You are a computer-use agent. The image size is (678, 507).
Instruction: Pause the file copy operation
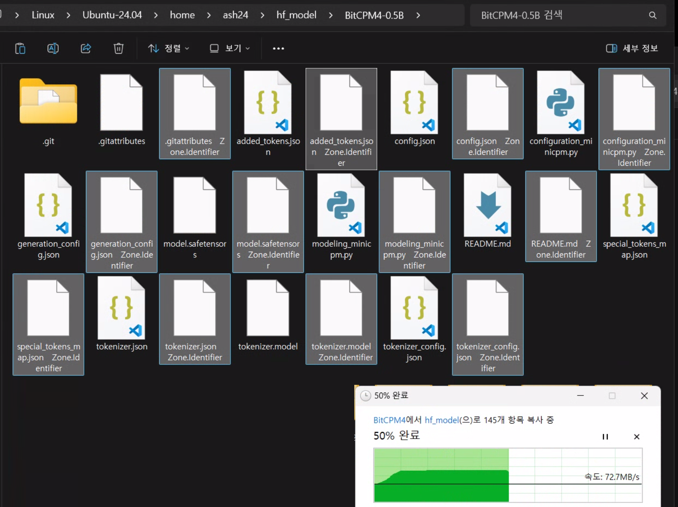(605, 437)
